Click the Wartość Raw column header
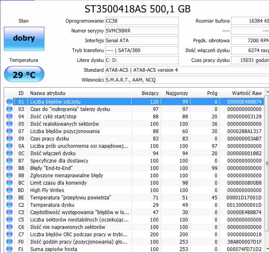 (246, 93)
